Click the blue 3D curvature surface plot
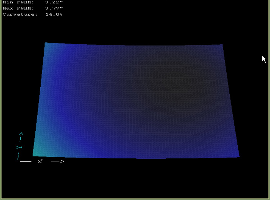Viewport: 270px width, 200px height. [136, 101]
